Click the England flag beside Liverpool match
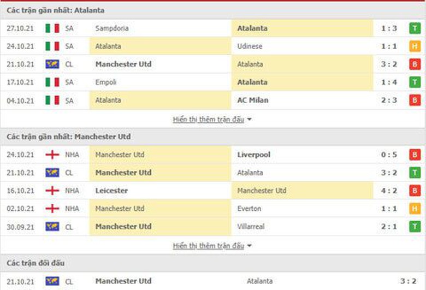426x290 pixels. (x=52, y=155)
